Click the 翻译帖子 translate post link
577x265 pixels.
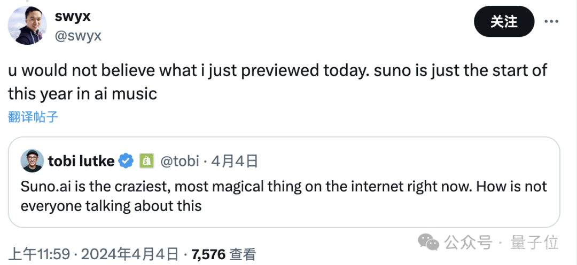33,117
